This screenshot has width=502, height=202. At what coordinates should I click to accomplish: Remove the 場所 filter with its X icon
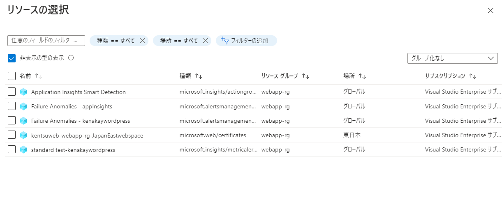point(206,41)
